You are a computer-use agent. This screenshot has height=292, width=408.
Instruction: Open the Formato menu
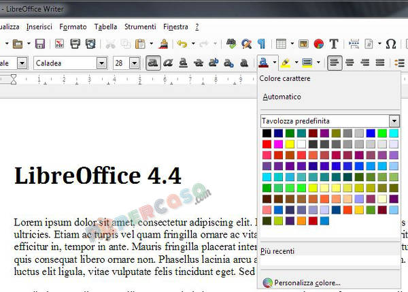pos(73,27)
